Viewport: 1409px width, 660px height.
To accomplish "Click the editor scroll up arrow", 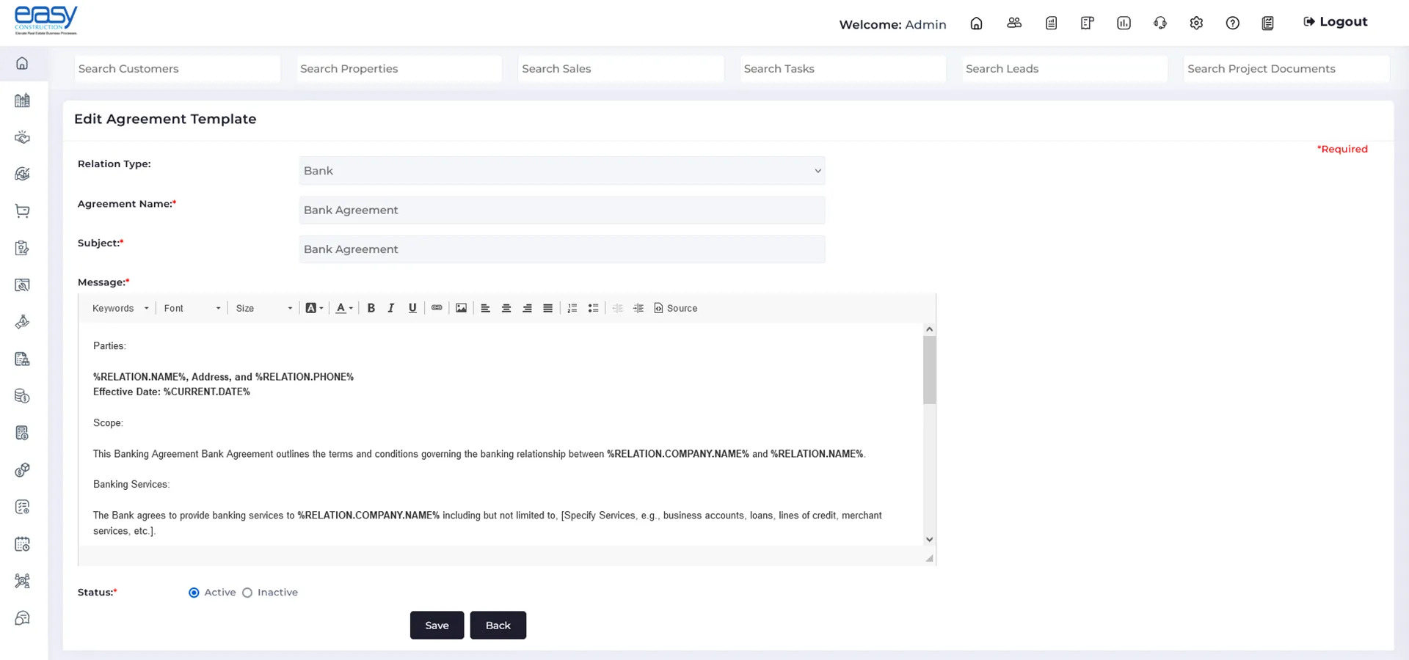I will (x=930, y=329).
